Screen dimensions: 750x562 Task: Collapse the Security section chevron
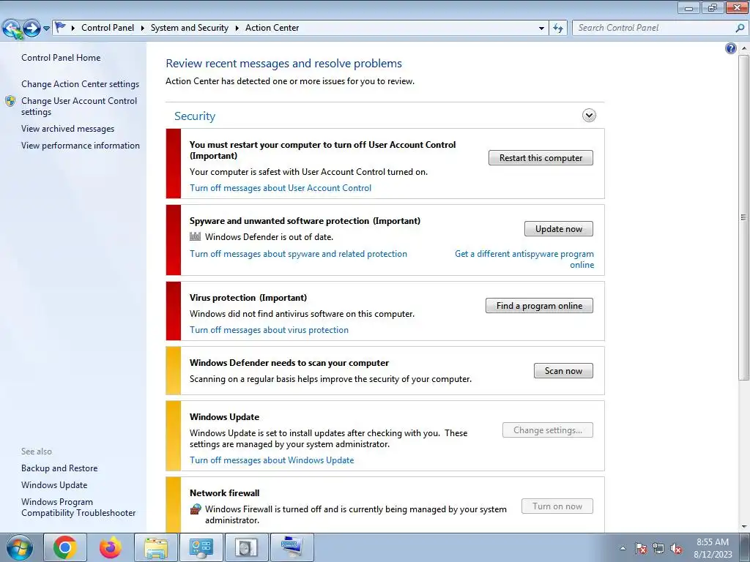click(x=589, y=116)
